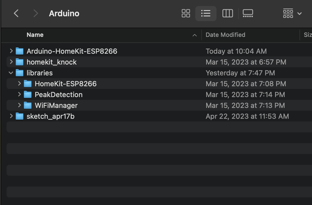This screenshot has width=312, height=205.
Task: Click the Arduino window title
Action: 64,14
